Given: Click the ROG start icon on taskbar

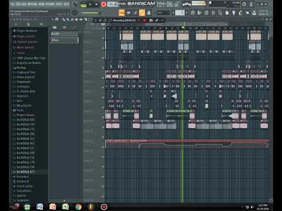Looking at the screenshot, I should [x=15, y=207].
